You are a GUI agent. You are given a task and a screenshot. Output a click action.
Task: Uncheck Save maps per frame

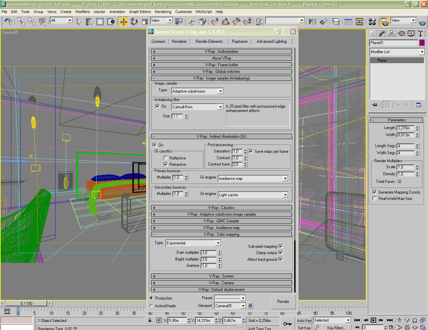[251, 151]
